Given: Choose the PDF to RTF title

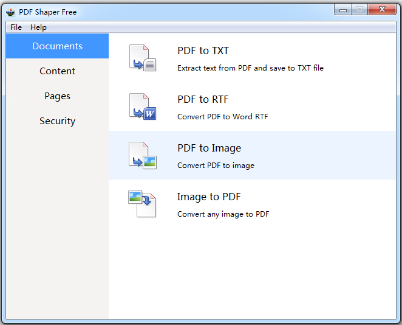Looking at the screenshot, I should [203, 99].
